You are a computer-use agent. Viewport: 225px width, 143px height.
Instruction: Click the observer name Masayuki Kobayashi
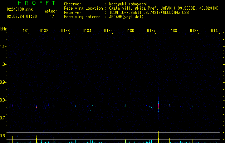[x=128, y=4]
